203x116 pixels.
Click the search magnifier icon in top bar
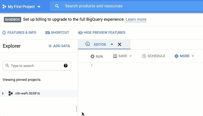tap(57, 6)
